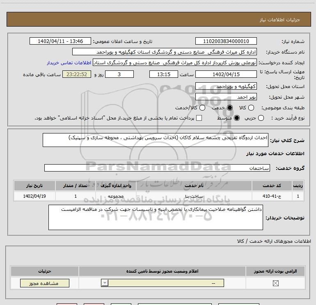Click the announcement date field 1402/04/11 - 13:46
The image size is (316, 305).
(x=60, y=41)
